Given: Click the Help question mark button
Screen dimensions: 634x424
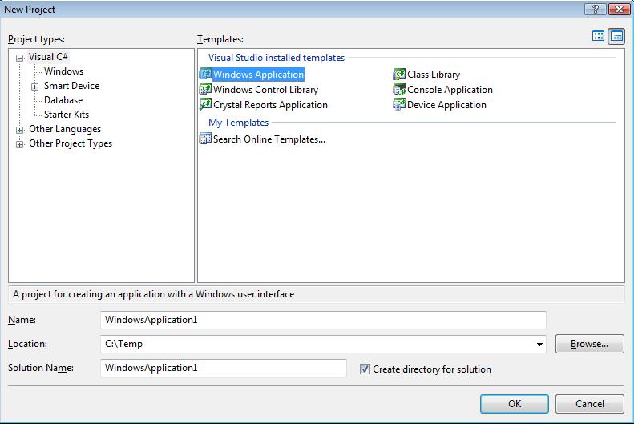Looking at the screenshot, I should 595,8.
